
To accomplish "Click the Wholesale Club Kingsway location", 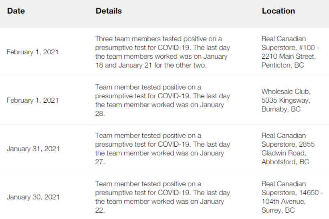I will (x=286, y=100).
